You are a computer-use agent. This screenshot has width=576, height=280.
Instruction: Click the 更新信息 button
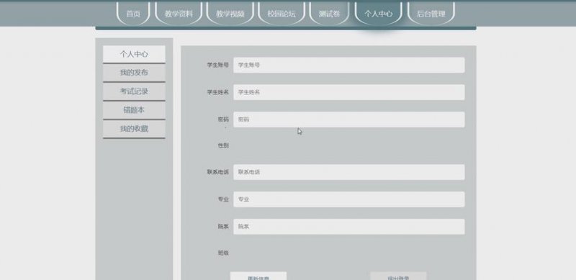tap(258, 276)
